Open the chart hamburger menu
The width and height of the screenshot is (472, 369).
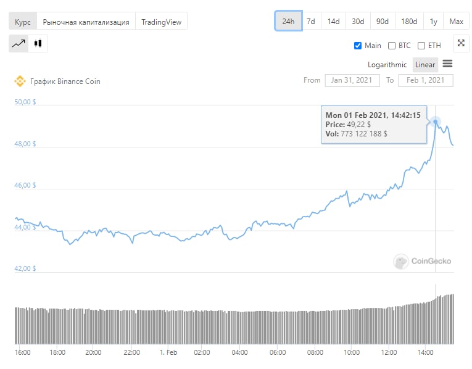point(447,64)
